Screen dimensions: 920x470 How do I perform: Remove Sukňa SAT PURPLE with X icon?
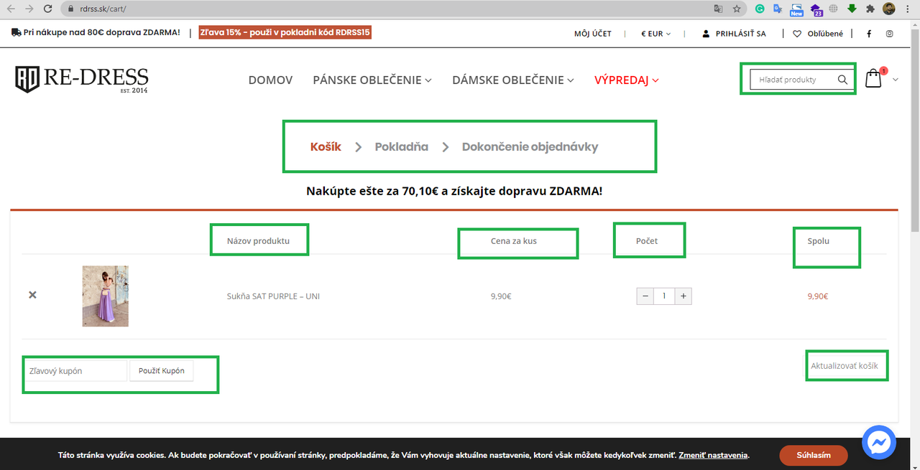click(x=32, y=295)
